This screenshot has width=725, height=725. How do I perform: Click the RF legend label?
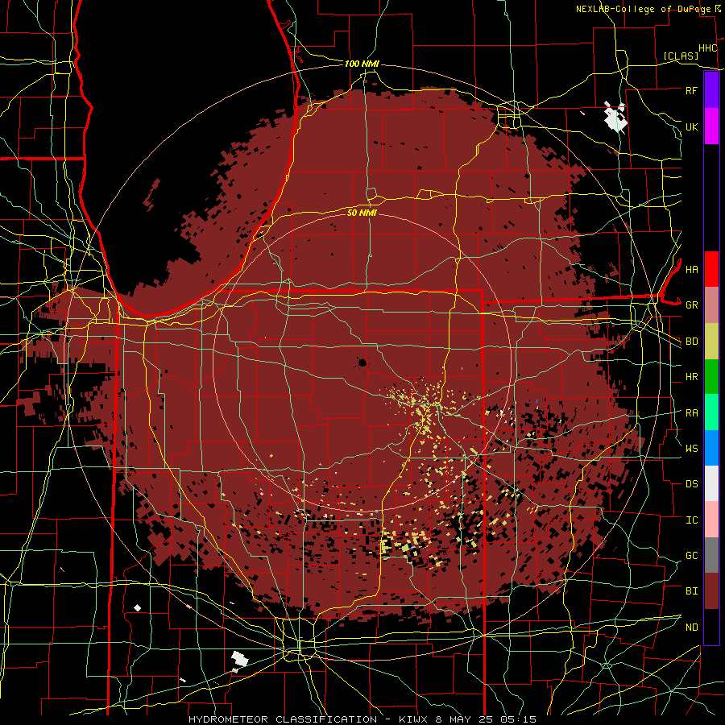tap(691, 90)
